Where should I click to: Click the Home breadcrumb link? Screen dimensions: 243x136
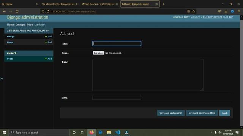coord(10,25)
